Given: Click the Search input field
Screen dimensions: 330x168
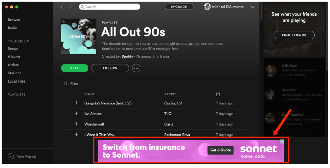Looking at the screenshot, I should (109, 7).
